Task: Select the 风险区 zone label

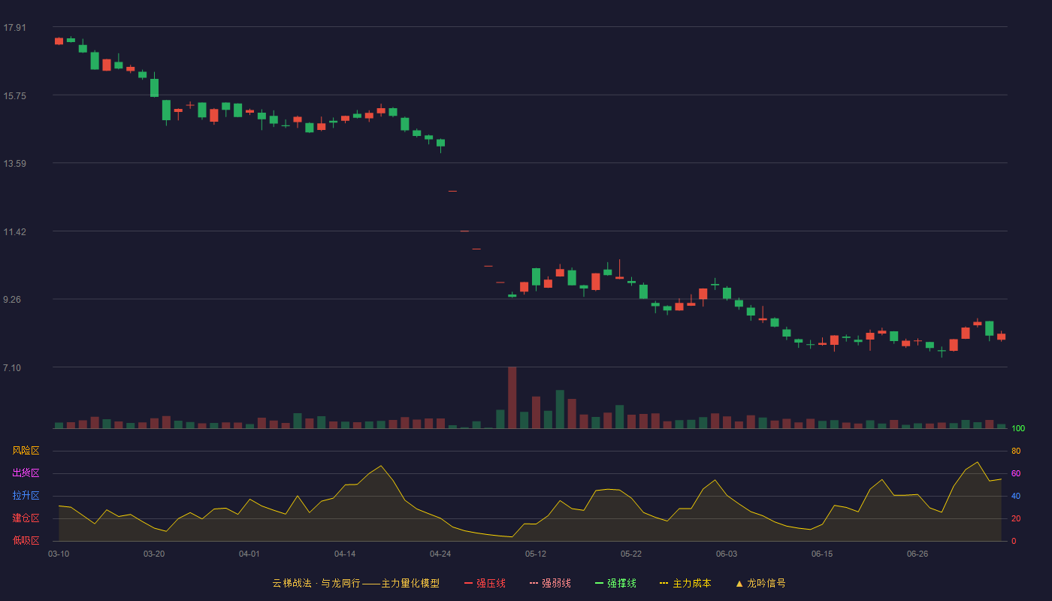Action: click(x=26, y=451)
